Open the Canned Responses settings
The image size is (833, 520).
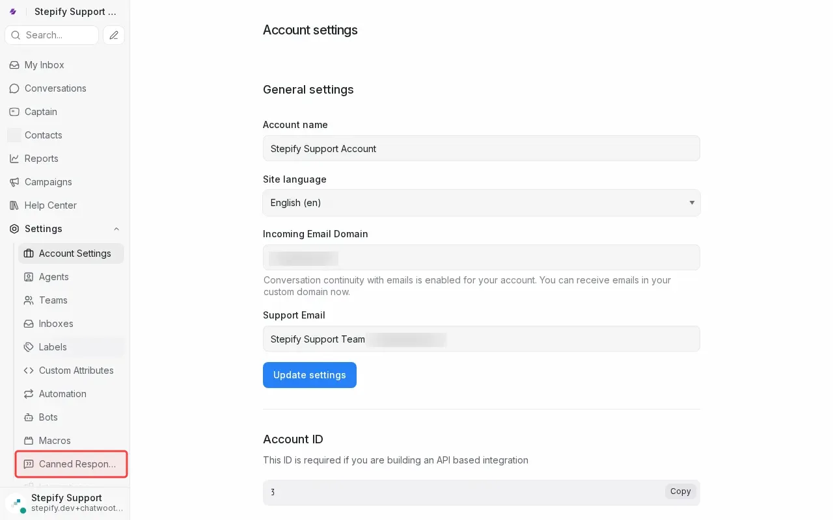tap(71, 464)
